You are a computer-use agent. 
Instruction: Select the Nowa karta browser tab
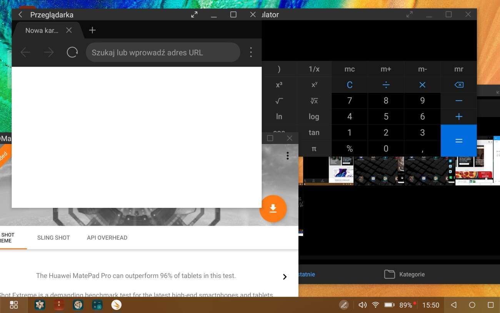coord(42,30)
